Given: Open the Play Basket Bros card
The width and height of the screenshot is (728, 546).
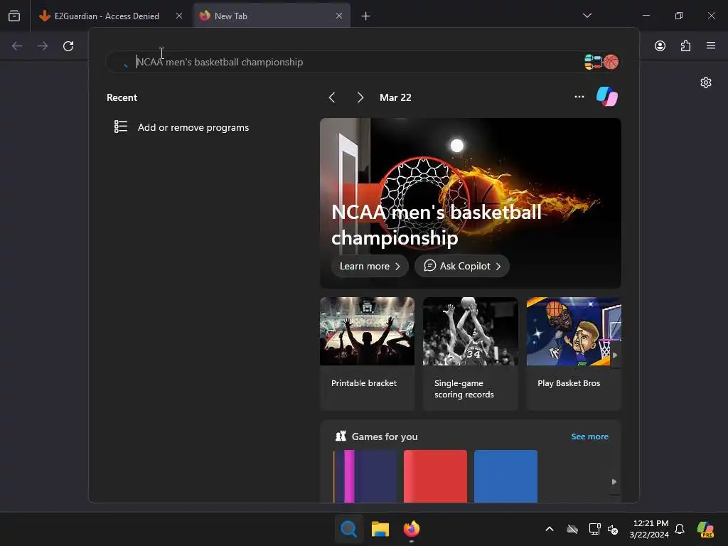Looking at the screenshot, I should point(574,354).
